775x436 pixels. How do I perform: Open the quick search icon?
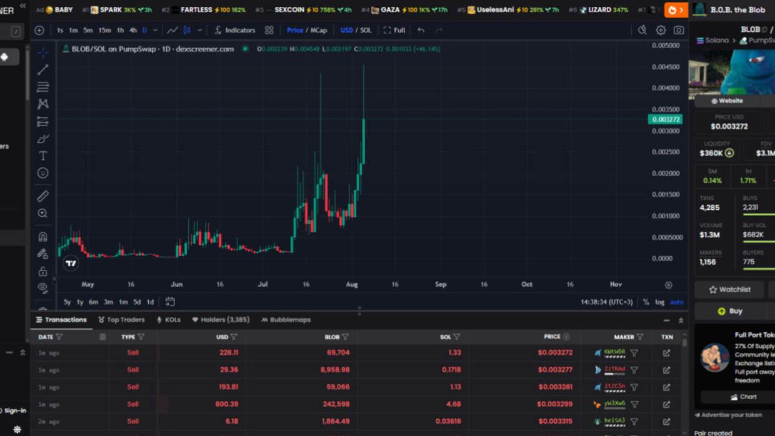[x=642, y=30]
